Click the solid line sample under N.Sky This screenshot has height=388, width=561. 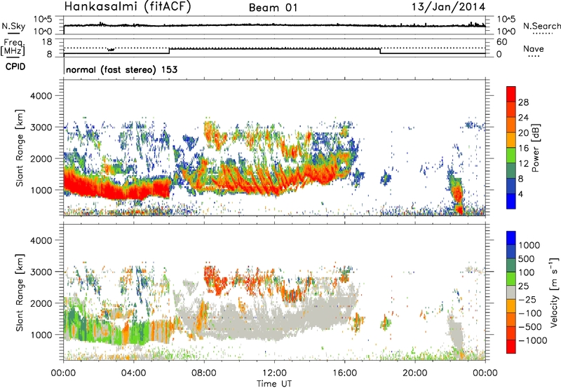[x=13, y=34]
